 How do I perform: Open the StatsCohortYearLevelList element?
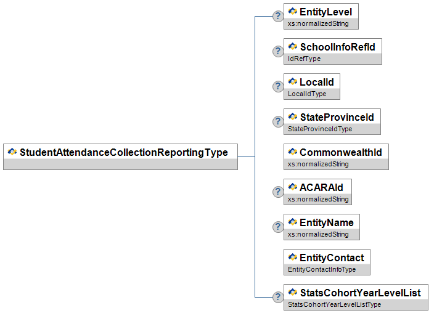(x=360, y=293)
